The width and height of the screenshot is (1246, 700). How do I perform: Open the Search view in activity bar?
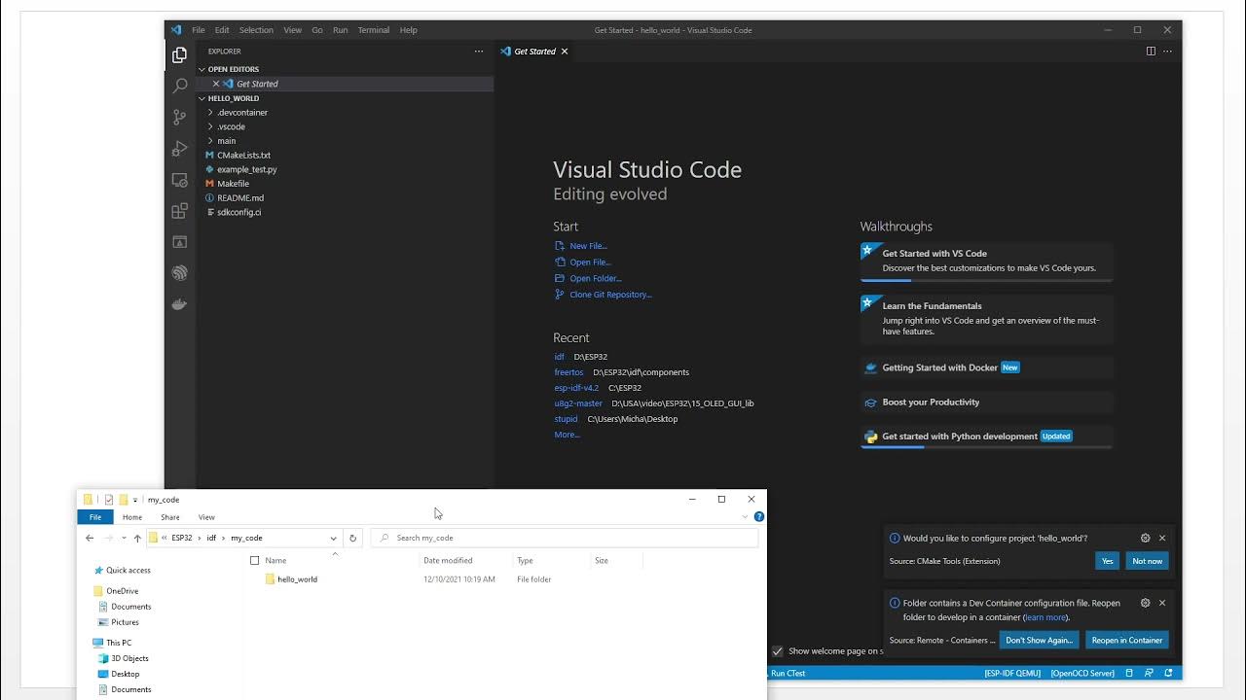(x=179, y=86)
